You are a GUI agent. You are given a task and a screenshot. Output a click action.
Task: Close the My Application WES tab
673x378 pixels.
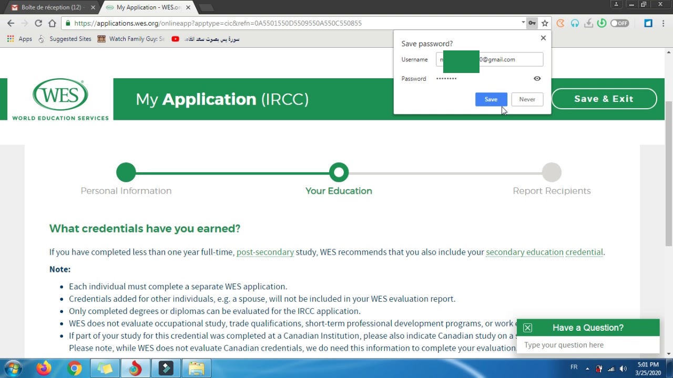click(x=188, y=7)
